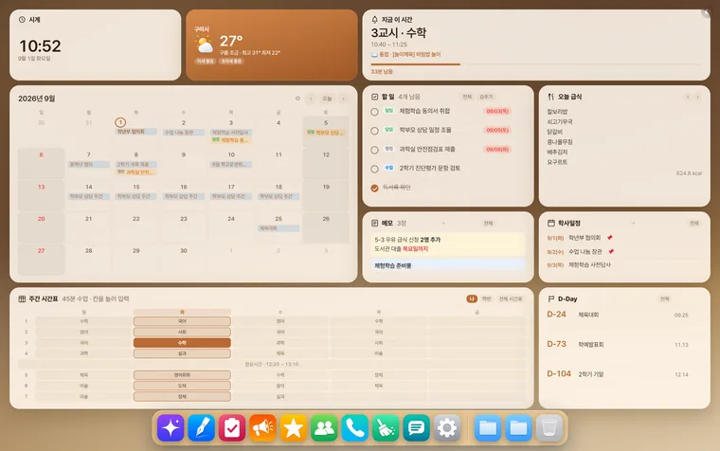Check off the 과학실 안전점검표 제출 task
Viewport: 720px width, 451px height.
click(x=375, y=150)
